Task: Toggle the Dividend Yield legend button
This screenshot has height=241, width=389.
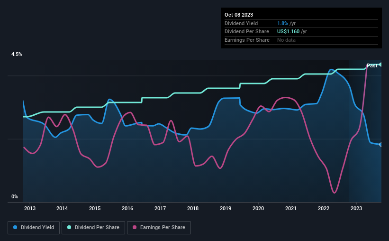Action: pyautogui.click(x=34, y=228)
